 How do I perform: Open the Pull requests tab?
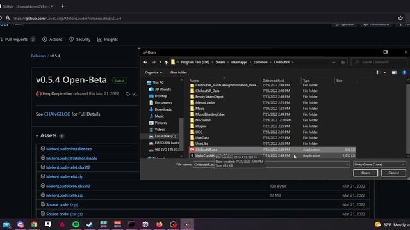tap(17, 40)
